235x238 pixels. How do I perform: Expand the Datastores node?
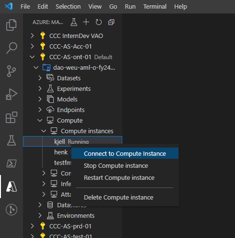[40, 205]
